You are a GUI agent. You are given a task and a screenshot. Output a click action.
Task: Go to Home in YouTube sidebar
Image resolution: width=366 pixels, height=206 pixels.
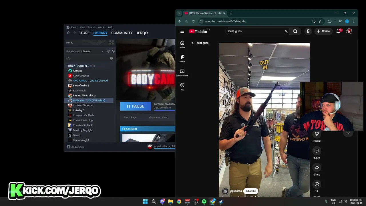(182, 44)
